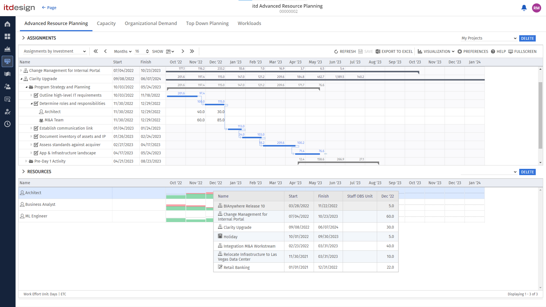
Task: Click the itdesign logo
Action: [x=19, y=8]
